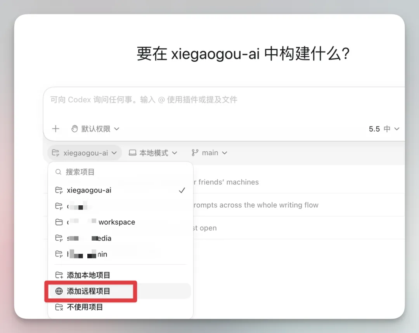The image size is (419, 333).
Task: Choose 不使用项目 from the menu
Action: coord(121,307)
